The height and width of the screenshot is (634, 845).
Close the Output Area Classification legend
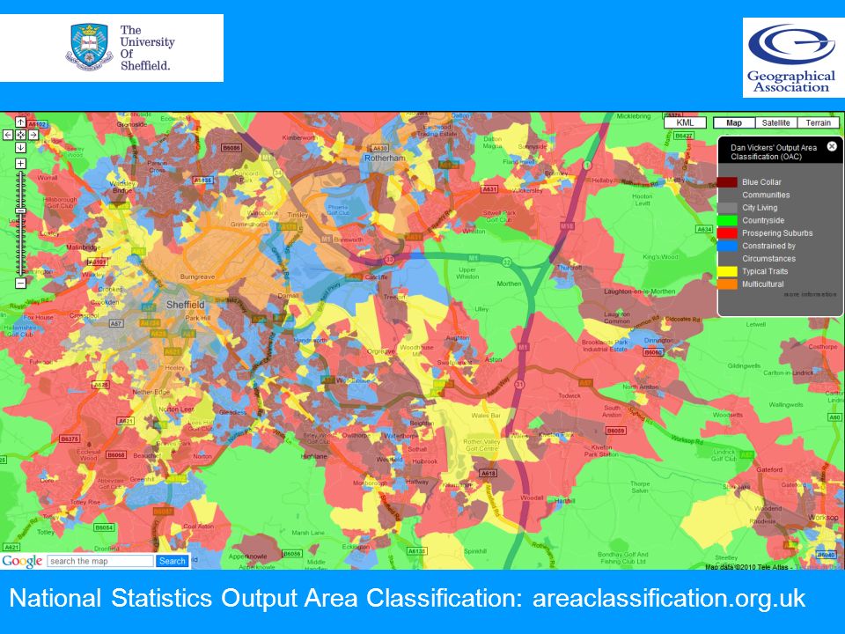click(x=832, y=146)
